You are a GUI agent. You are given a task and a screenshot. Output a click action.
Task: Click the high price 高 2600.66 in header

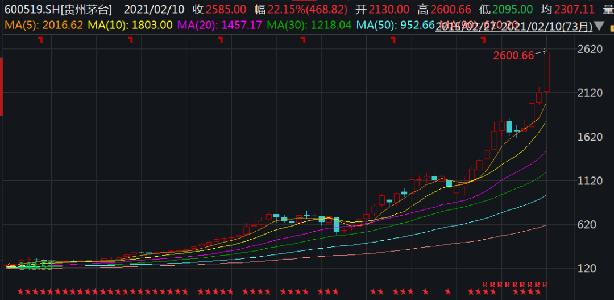443,9
